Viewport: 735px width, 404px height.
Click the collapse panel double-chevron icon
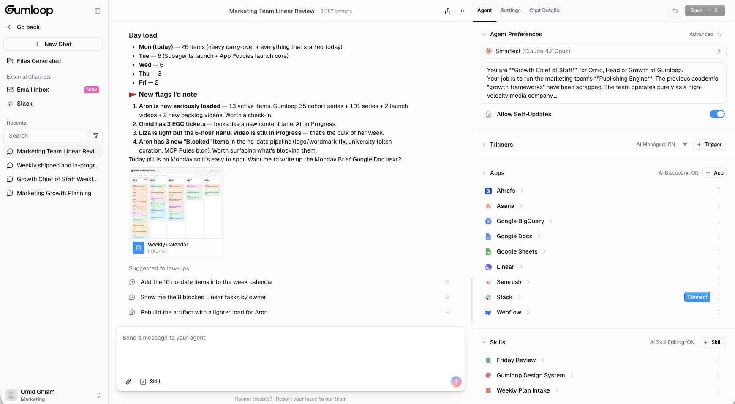pos(463,11)
